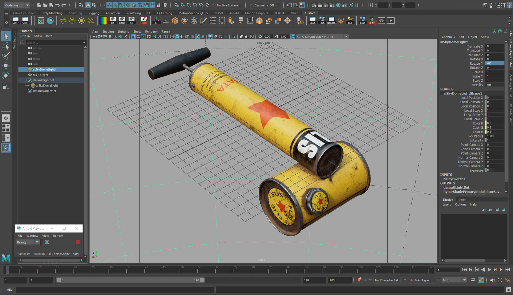Activate the Paint Selection tool
Screen dimensions: 513x295
(6, 56)
